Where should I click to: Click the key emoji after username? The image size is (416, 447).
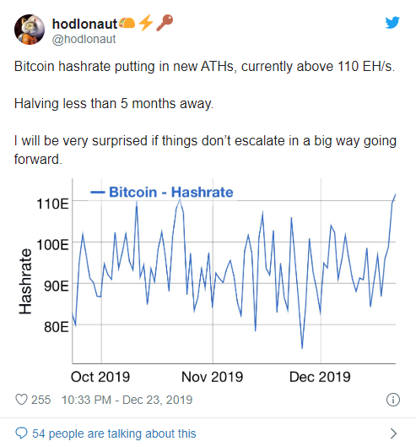[165, 23]
